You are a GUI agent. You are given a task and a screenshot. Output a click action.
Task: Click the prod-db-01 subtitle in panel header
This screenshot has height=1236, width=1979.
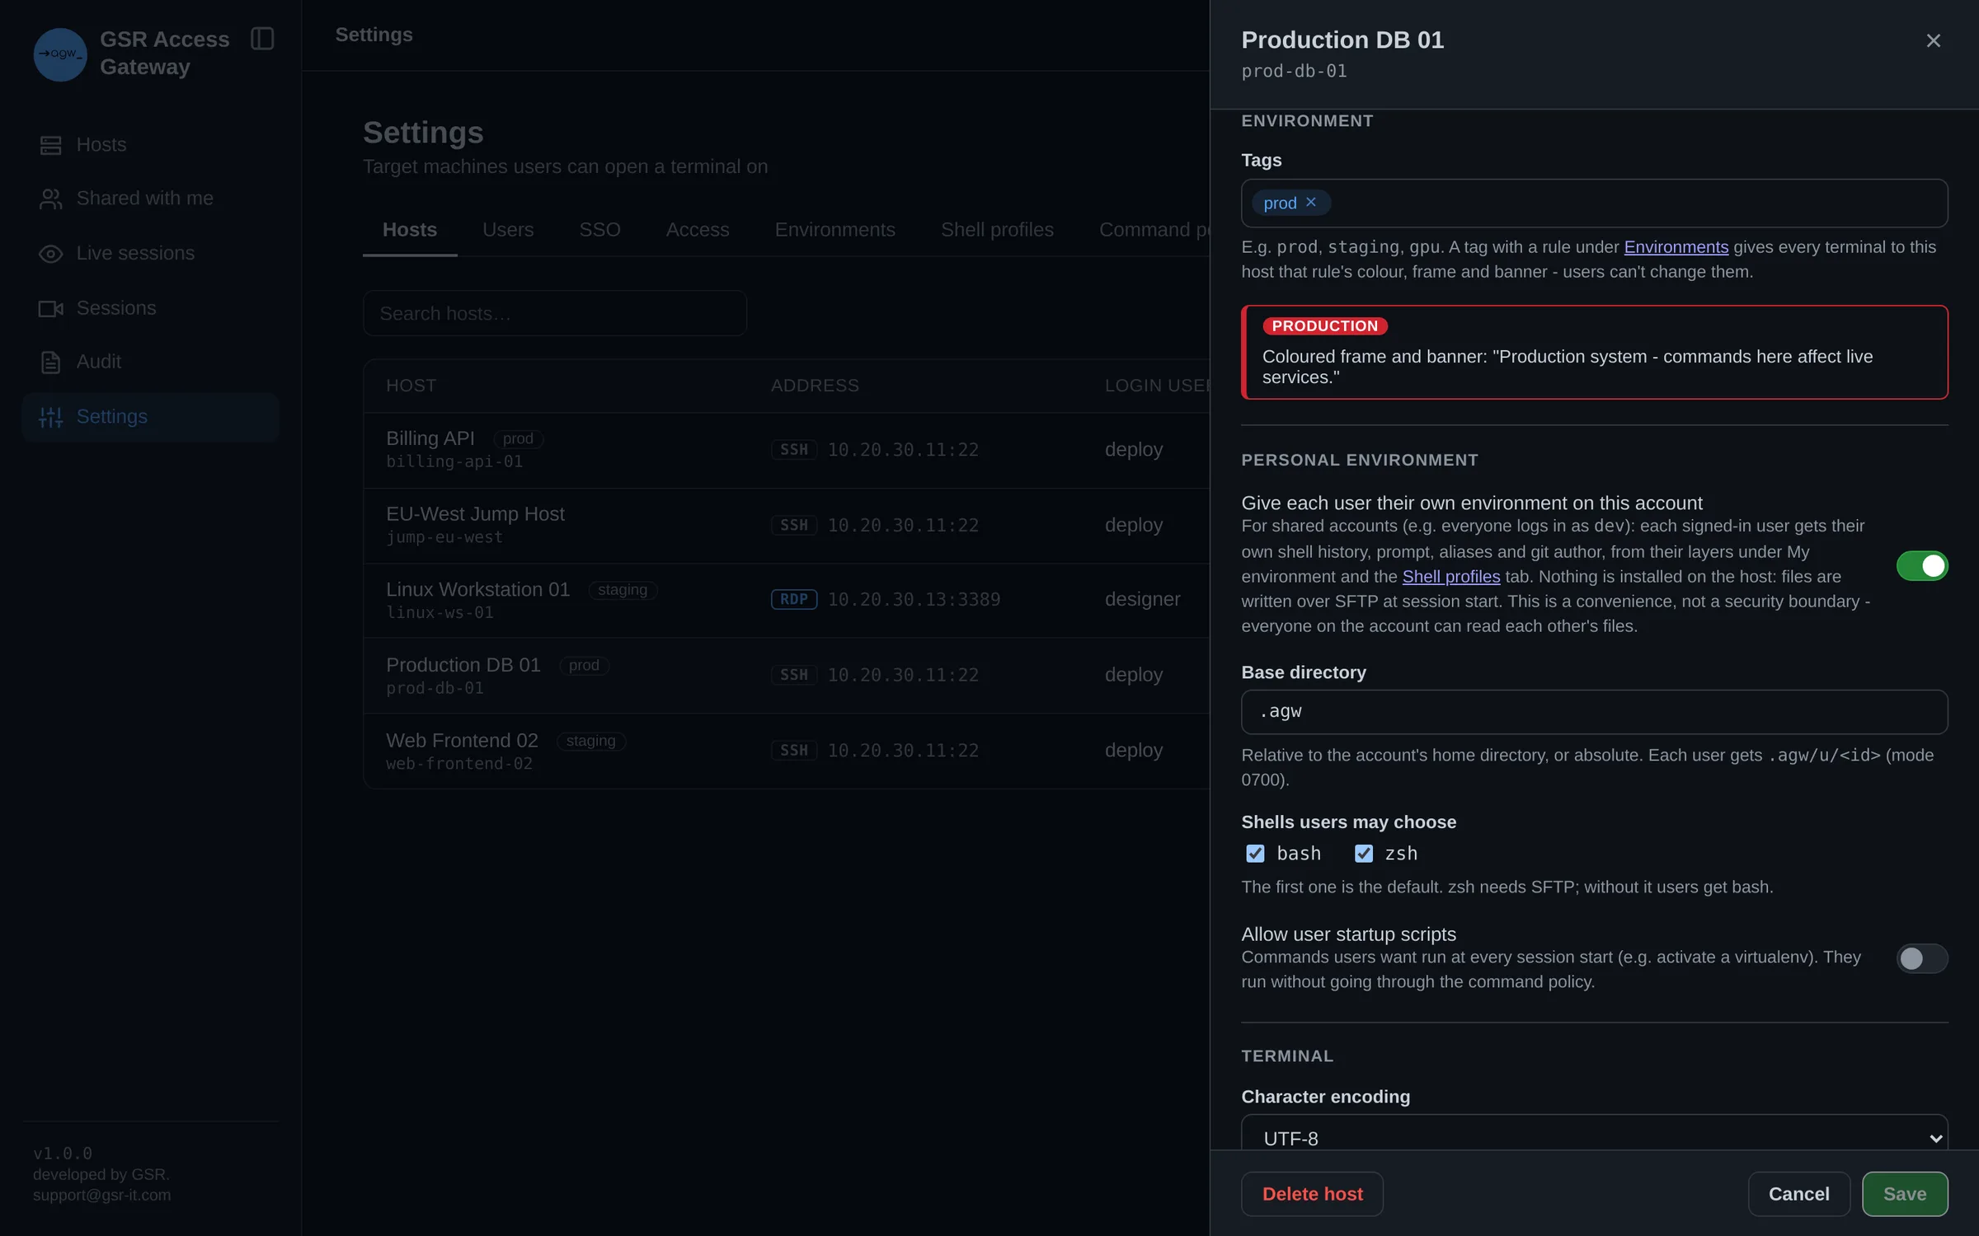coord(1294,72)
